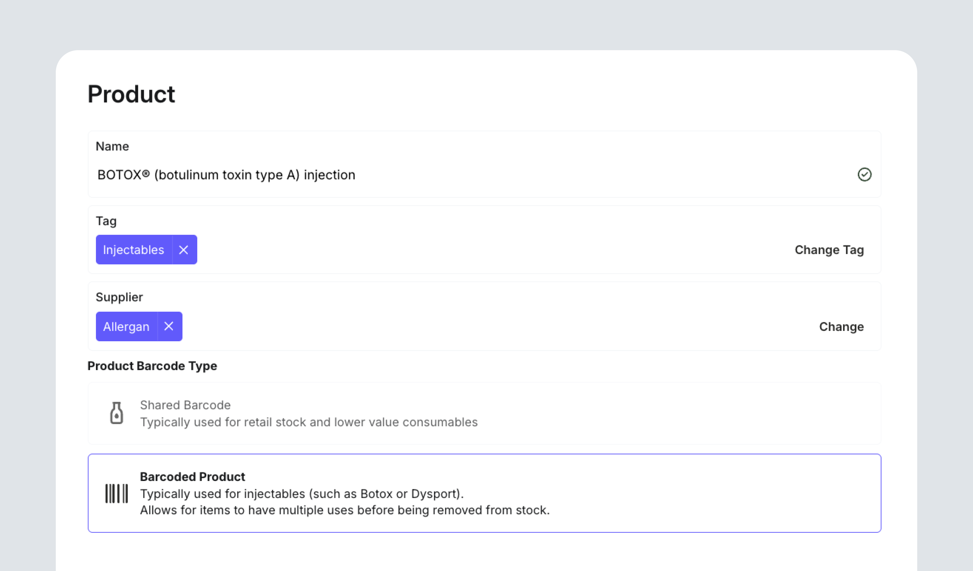Click the Supplier section label
Image resolution: width=973 pixels, height=571 pixels.
[x=119, y=297]
